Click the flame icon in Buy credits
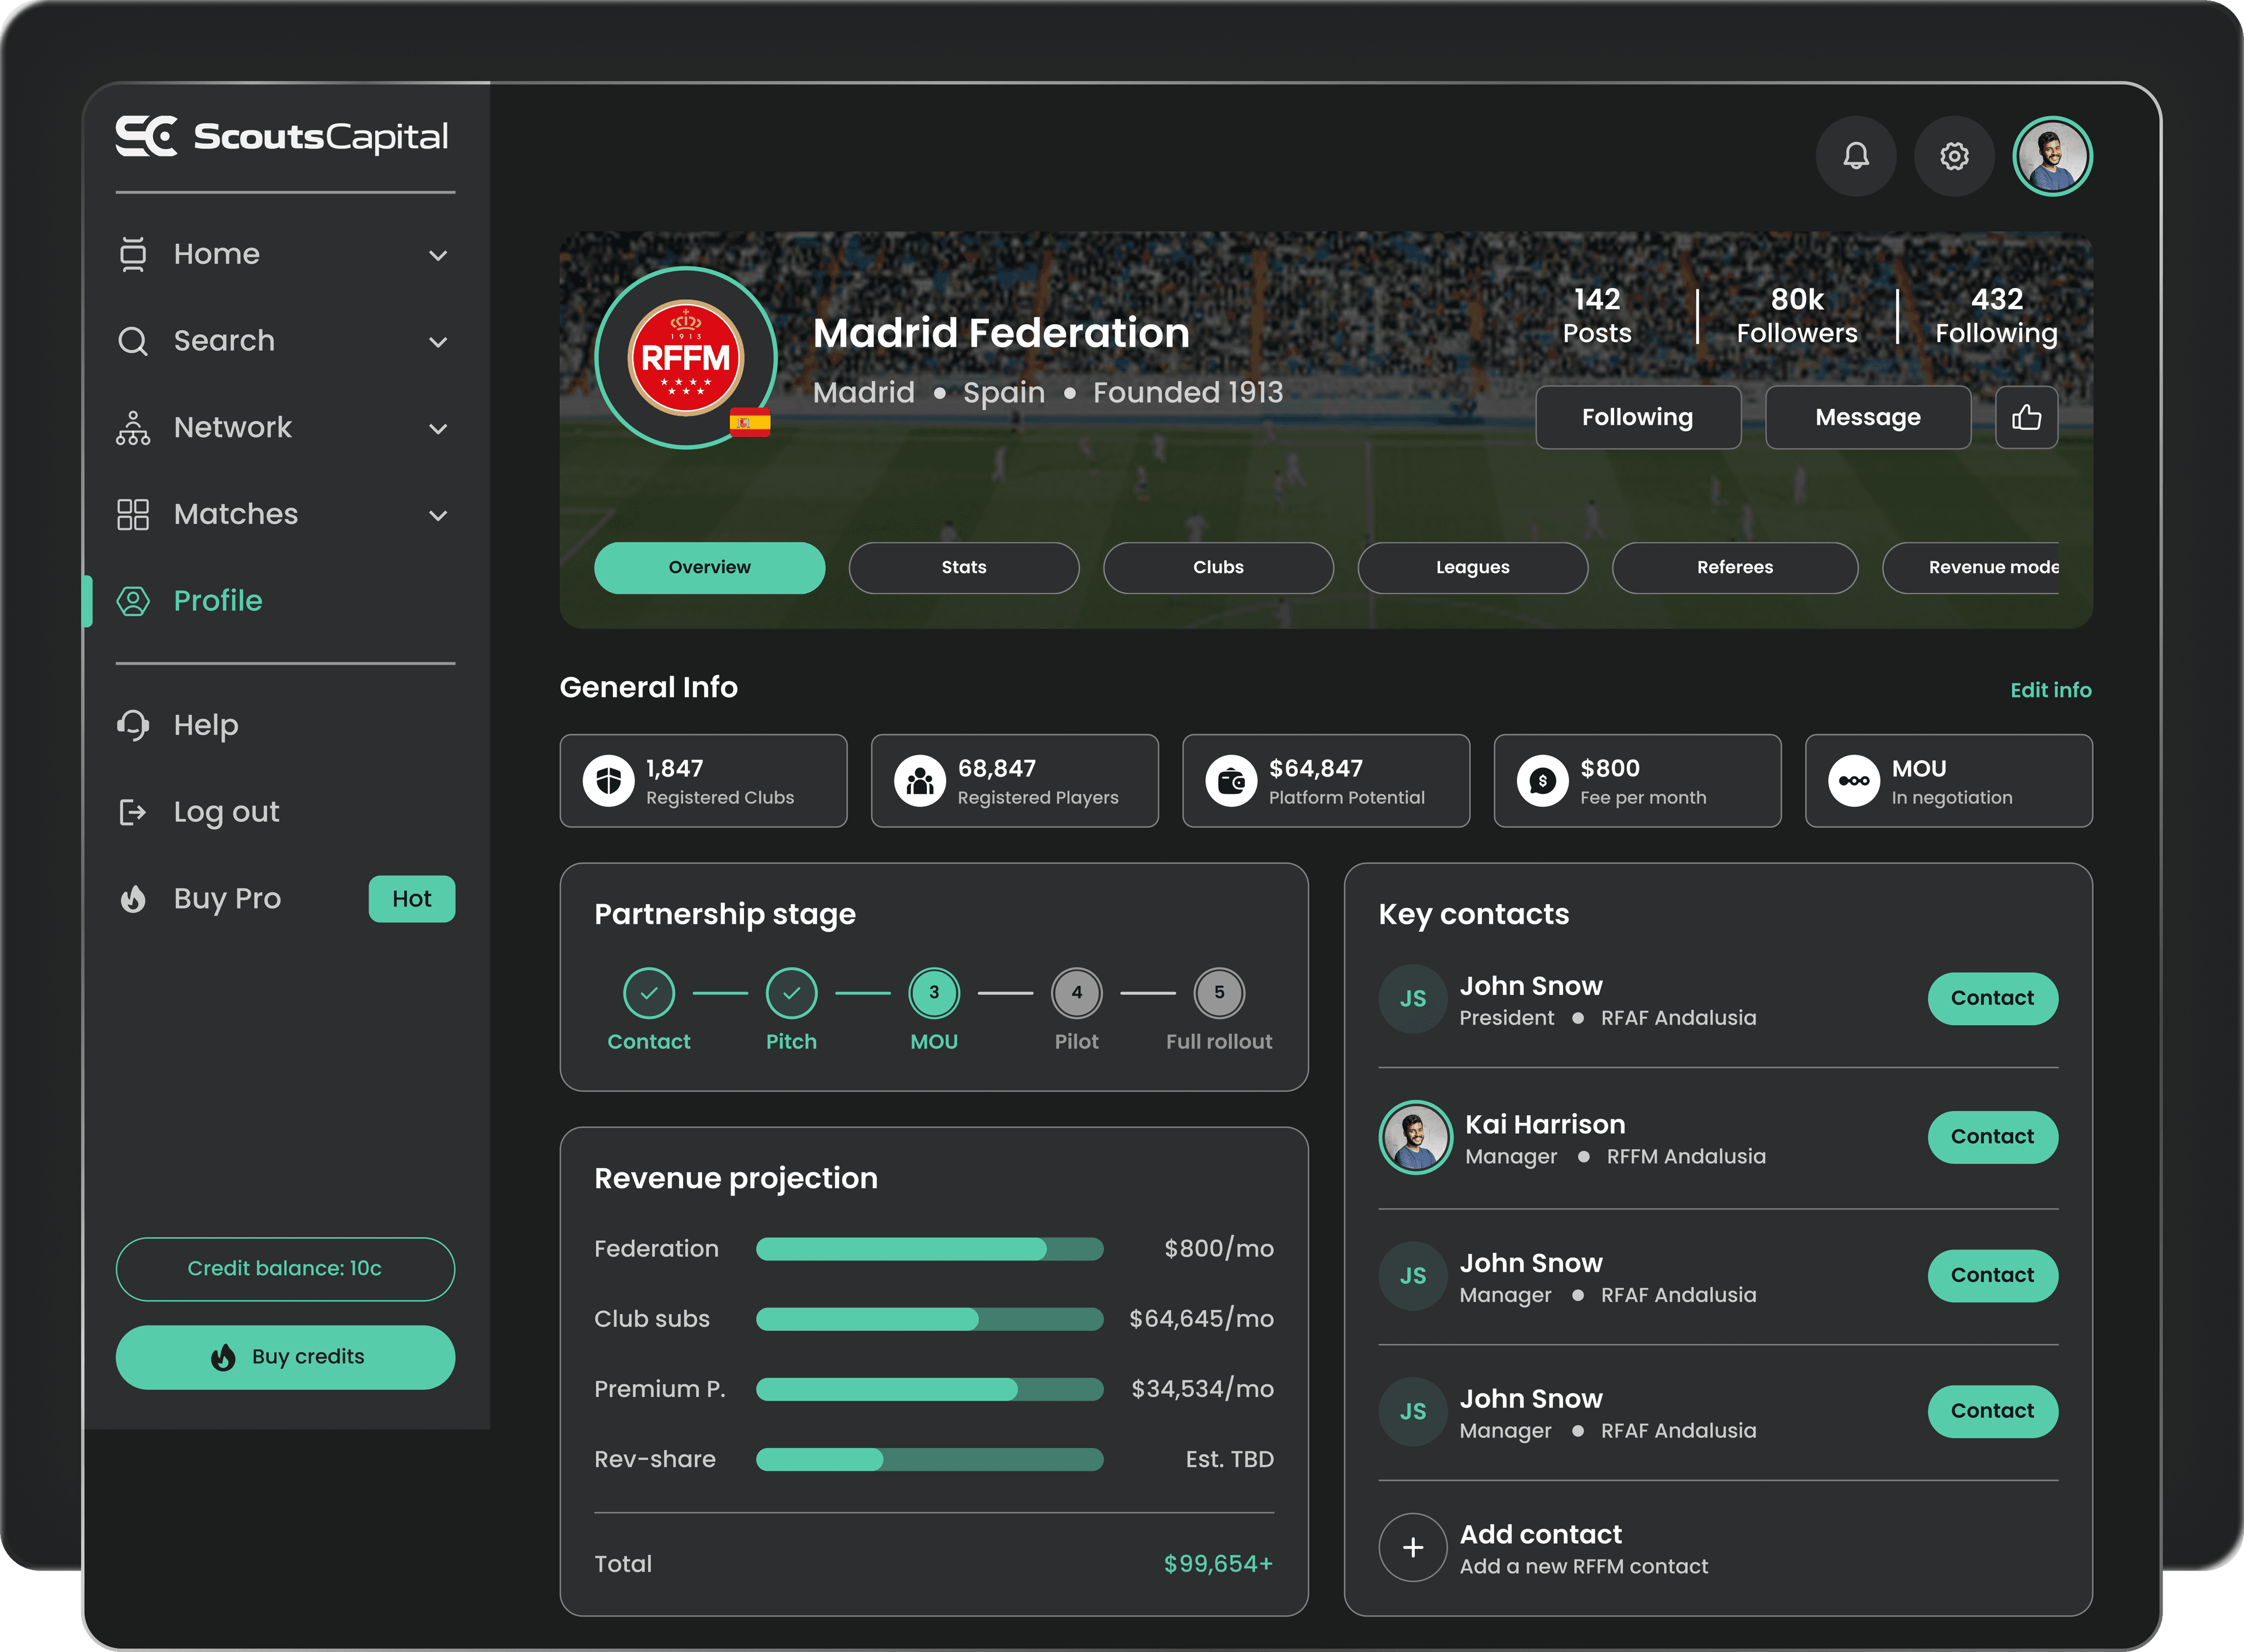Screen dimensions: 2244x1652 (x=223, y=1357)
